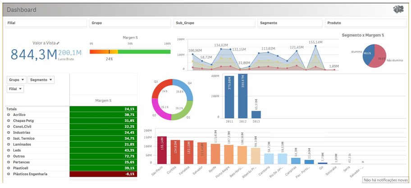Open the Segmento dimension dropdown
Viewport: 411px width, 188px height.
(x=41, y=80)
